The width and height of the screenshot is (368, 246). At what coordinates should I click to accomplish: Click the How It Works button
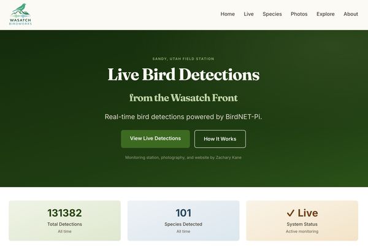click(220, 139)
